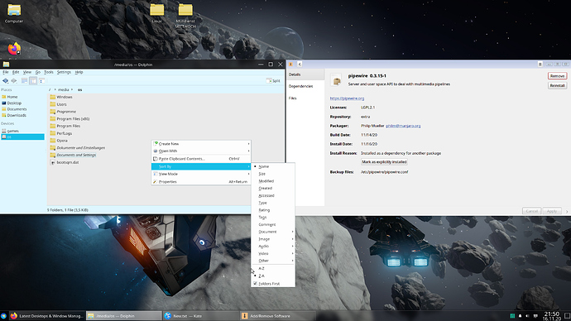Open the https://pipewire.org link
This screenshot has width=571, height=321.
coord(347,98)
